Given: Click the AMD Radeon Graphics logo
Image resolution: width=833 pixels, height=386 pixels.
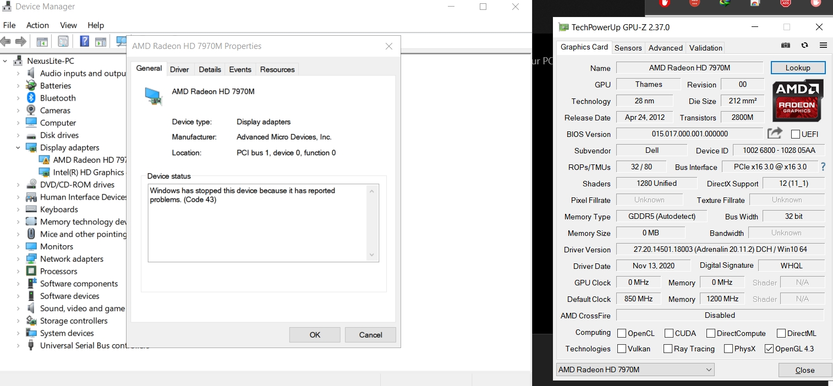Looking at the screenshot, I should coord(798,100).
